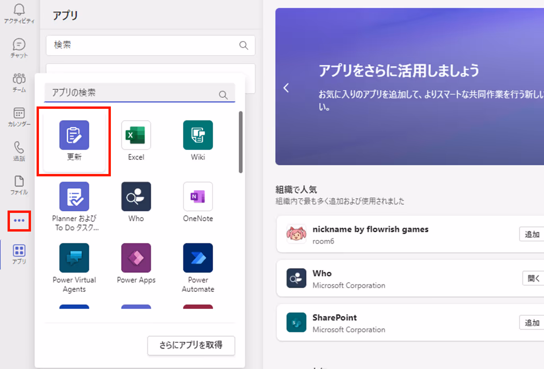Open Power Virtual Agents app
544x369 pixels.
(x=74, y=258)
